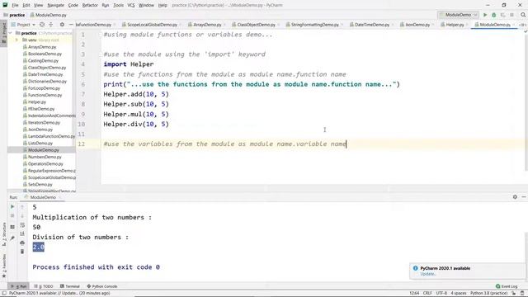Screen dimensions: 528x297
Task: Switch to the ArraysDemo.py editor tab
Action: click(207, 25)
